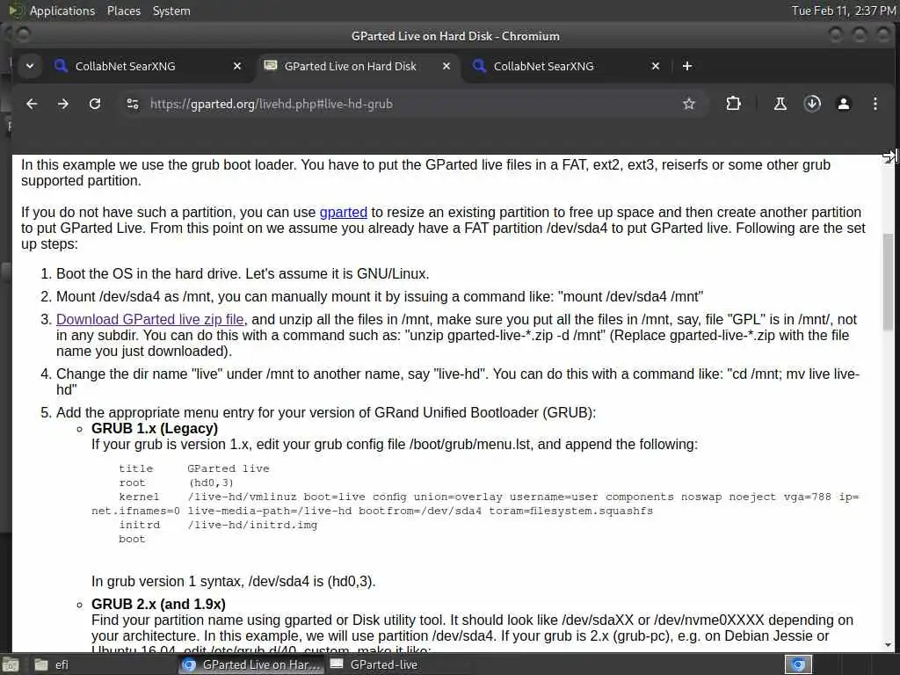The width and height of the screenshot is (900, 675).
Task: Select the GParted-live taskbar window
Action: pos(374,664)
